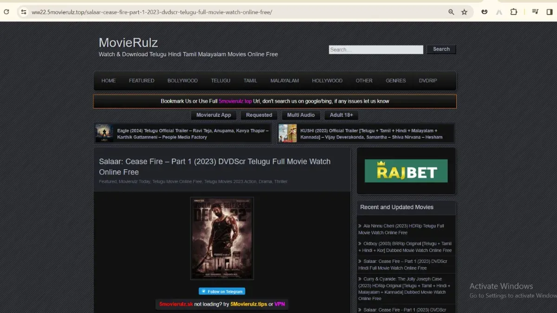This screenshot has width=557, height=313.
Task: Open the BOLLYWOOD menu item
Action: [x=182, y=81]
